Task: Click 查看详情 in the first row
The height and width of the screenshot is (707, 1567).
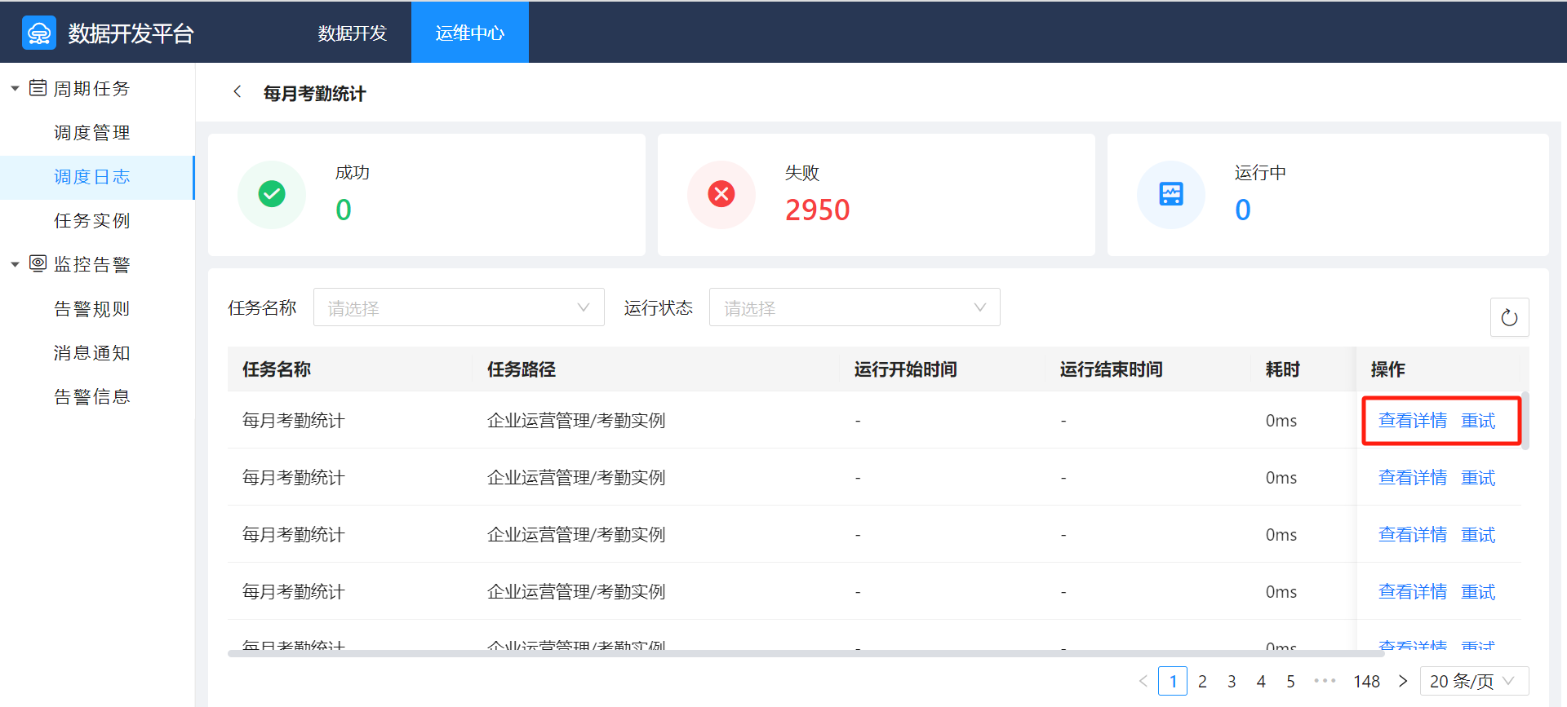Action: [1412, 421]
